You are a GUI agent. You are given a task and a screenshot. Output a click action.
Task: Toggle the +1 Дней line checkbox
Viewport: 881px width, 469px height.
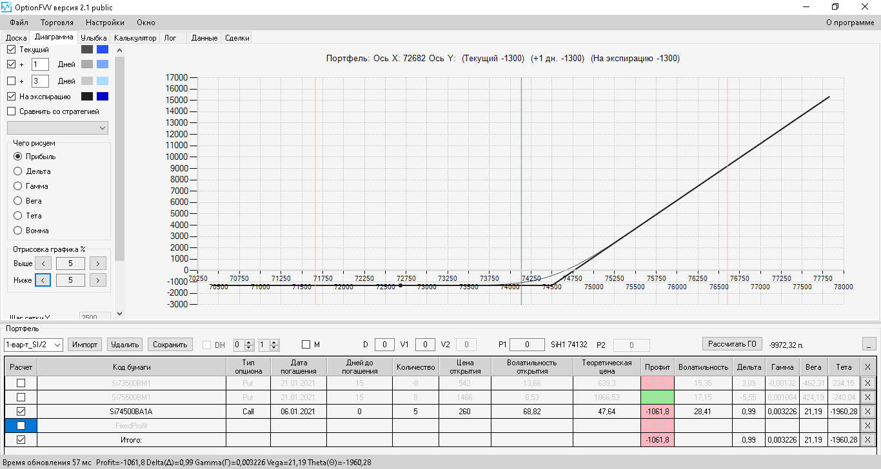[x=11, y=64]
